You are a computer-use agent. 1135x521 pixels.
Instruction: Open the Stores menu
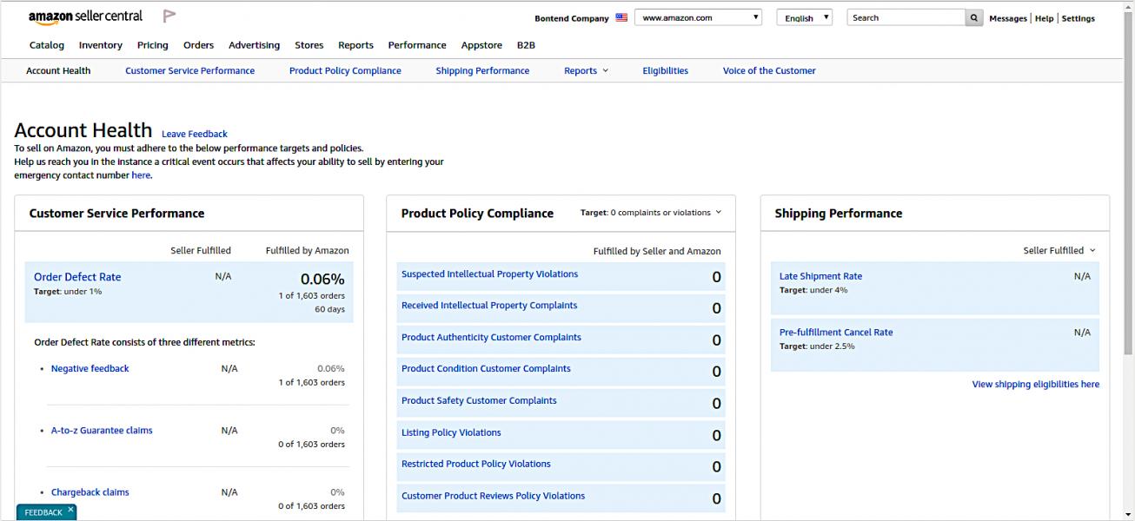(309, 45)
